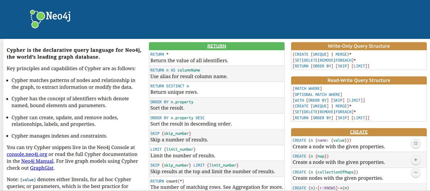This screenshot has width=430, height=191.
Task: Click the 'RETURN n AS columnName' code entry
Action: point(175,70)
